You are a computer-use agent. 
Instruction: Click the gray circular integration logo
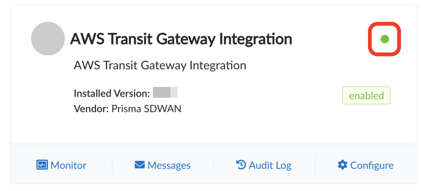(48, 39)
